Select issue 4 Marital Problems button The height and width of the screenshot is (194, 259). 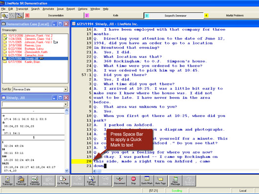232,16
